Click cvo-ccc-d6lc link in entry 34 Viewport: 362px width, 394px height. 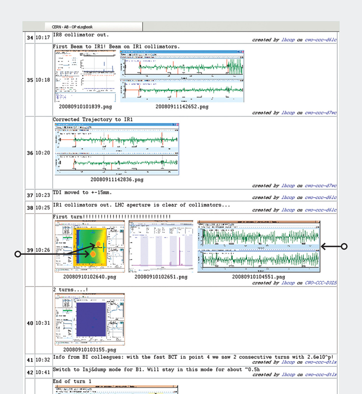[x=320, y=40]
